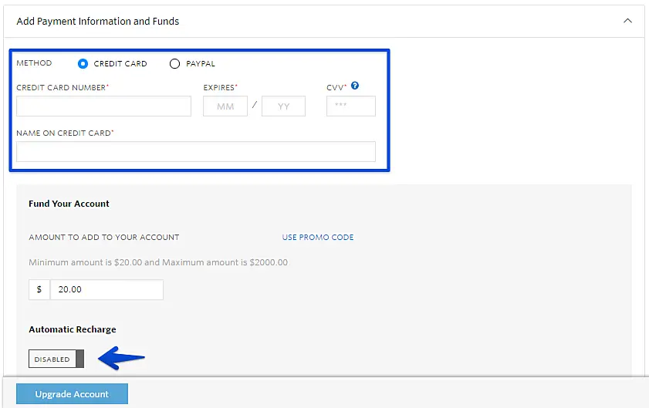
Task: Focus the MM expiry month field
Action: 225,106
